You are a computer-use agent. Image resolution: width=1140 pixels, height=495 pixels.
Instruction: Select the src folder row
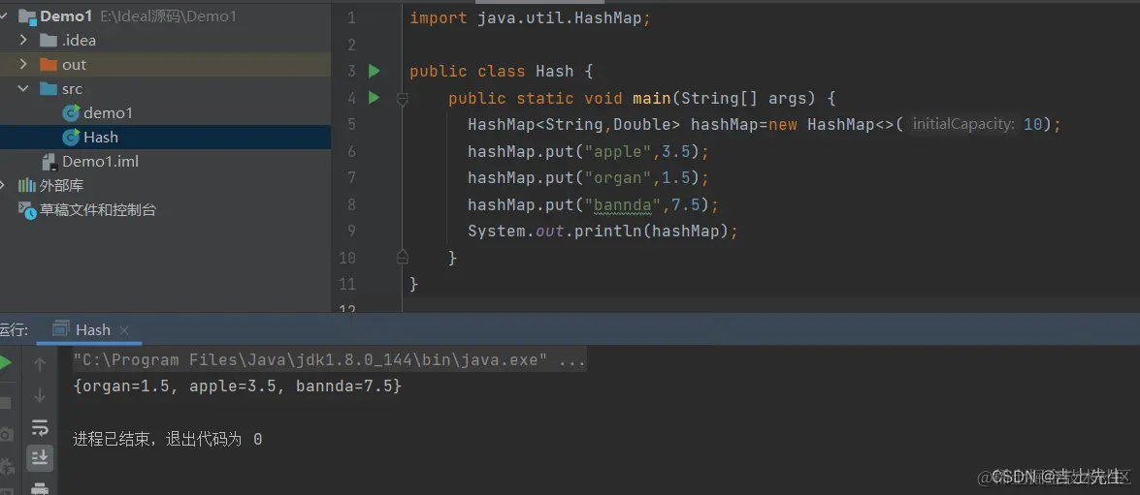(165, 88)
